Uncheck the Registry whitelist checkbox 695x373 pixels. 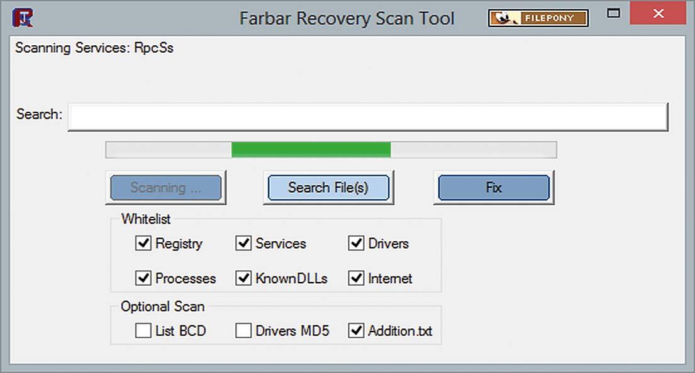(143, 244)
